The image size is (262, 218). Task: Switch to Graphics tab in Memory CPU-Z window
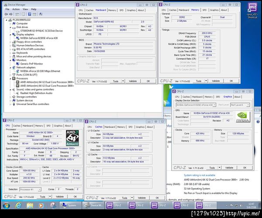tap(214, 10)
